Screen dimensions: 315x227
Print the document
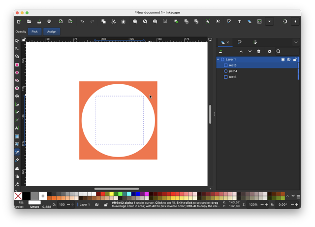pos(49,22)
